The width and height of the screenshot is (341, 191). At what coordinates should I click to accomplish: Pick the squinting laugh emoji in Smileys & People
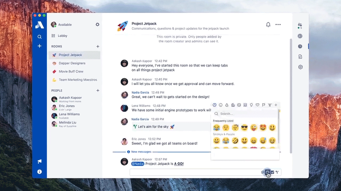[x=272, y=140]
